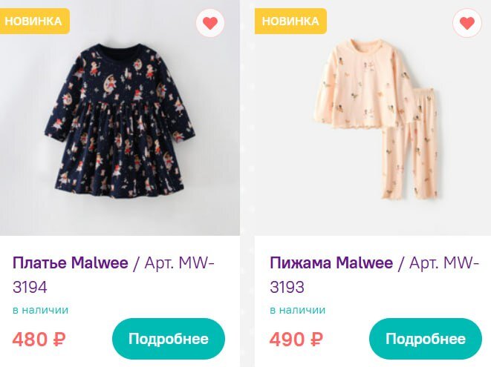Click 'в наличии' status under the pajama
This screenshot has height=367, width=491.
coord(298,310)
